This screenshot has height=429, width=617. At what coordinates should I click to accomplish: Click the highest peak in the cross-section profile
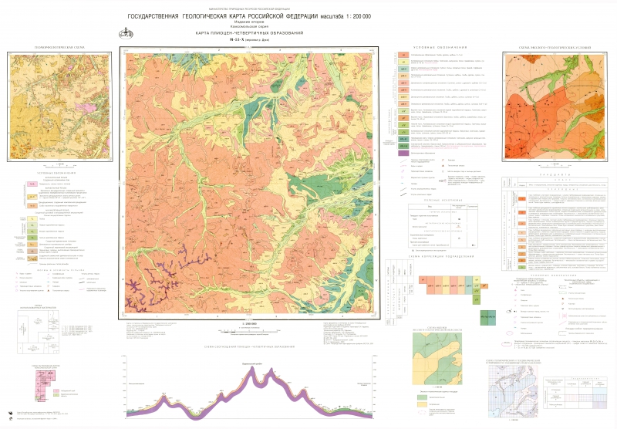(251, 372)
